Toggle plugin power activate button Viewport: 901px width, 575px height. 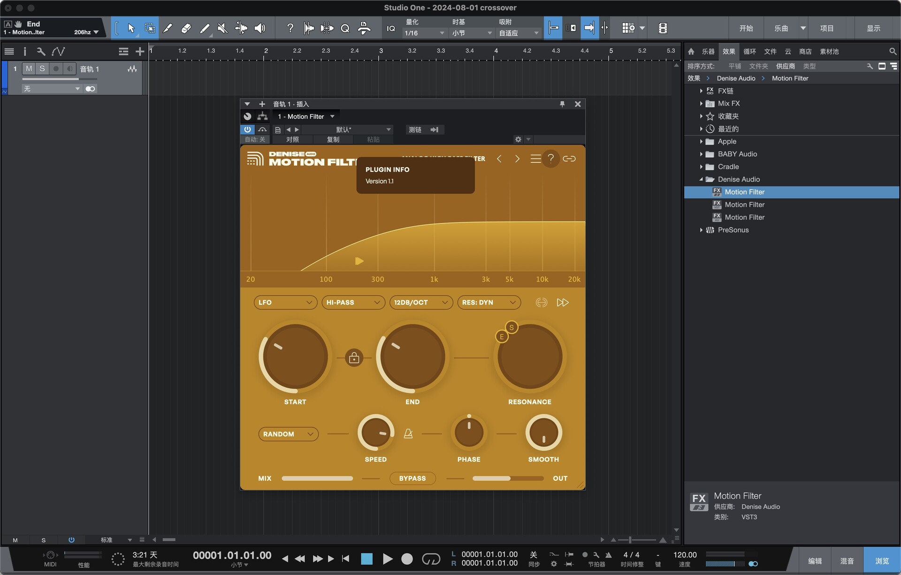[247, 130]
